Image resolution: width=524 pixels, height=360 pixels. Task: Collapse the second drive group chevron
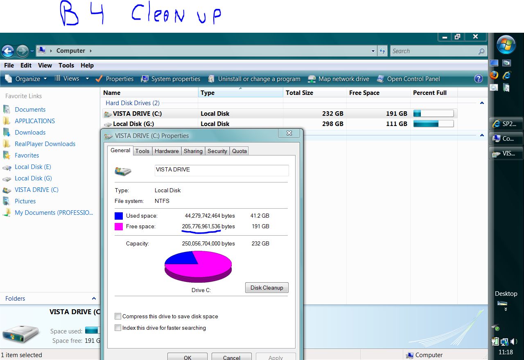click(482, 135)
